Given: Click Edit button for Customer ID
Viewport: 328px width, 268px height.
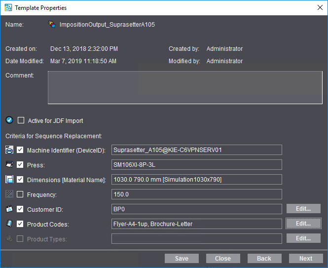Looking at the screenshot, I should pos(303,209).
